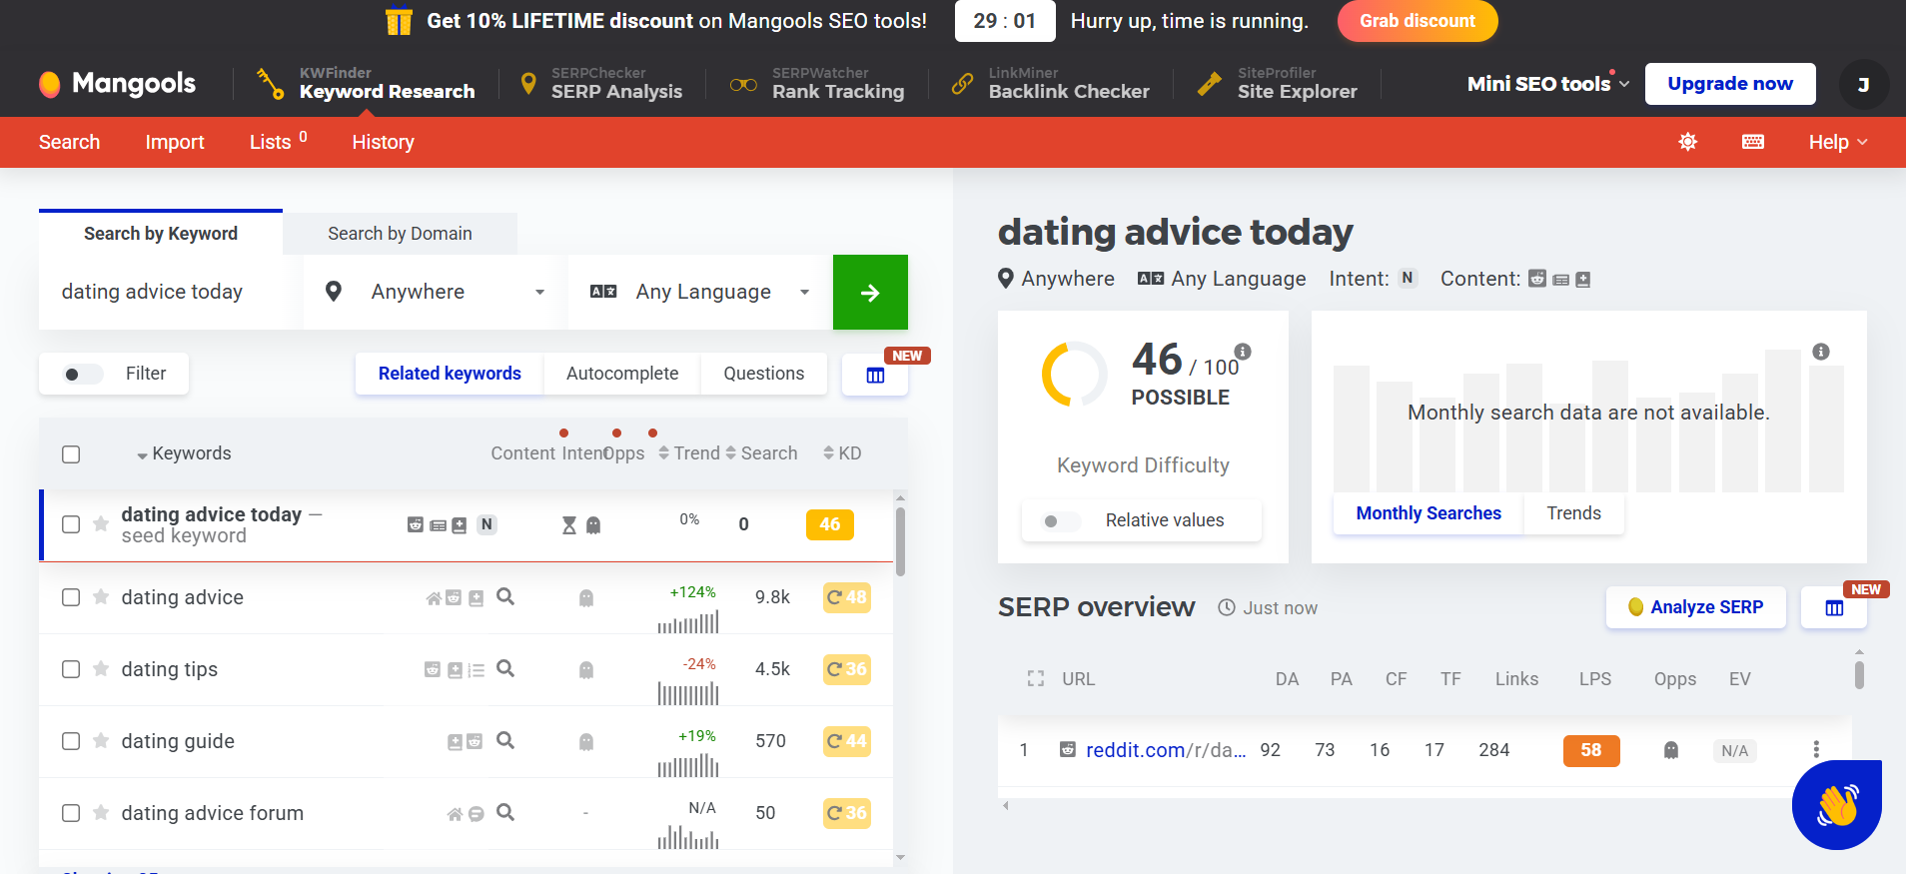Open the Import menu item

(x=175, y=142)
